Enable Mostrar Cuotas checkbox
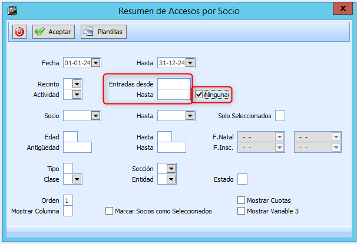 [241, 200]
